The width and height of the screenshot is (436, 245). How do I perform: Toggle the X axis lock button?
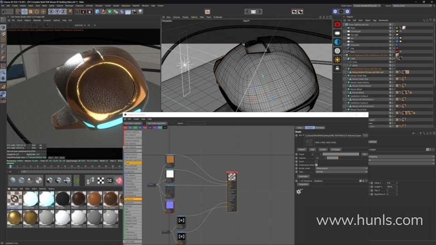click(51, 11)
